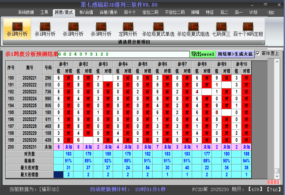Open the 系统数据 menu
285x195 pixels.
point(26,12)
